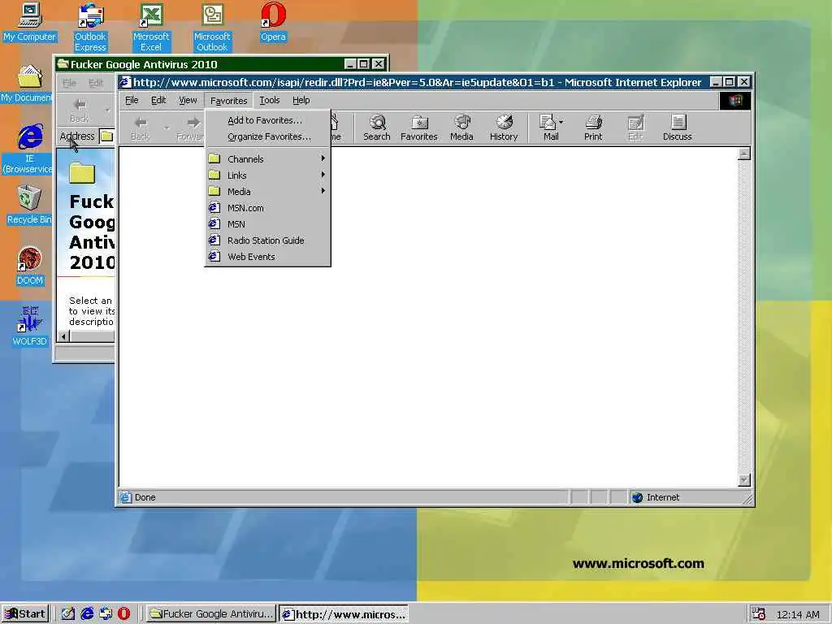Open IE (Browservice) desktop icon
The image size is (832, 624).
[29, 149]
